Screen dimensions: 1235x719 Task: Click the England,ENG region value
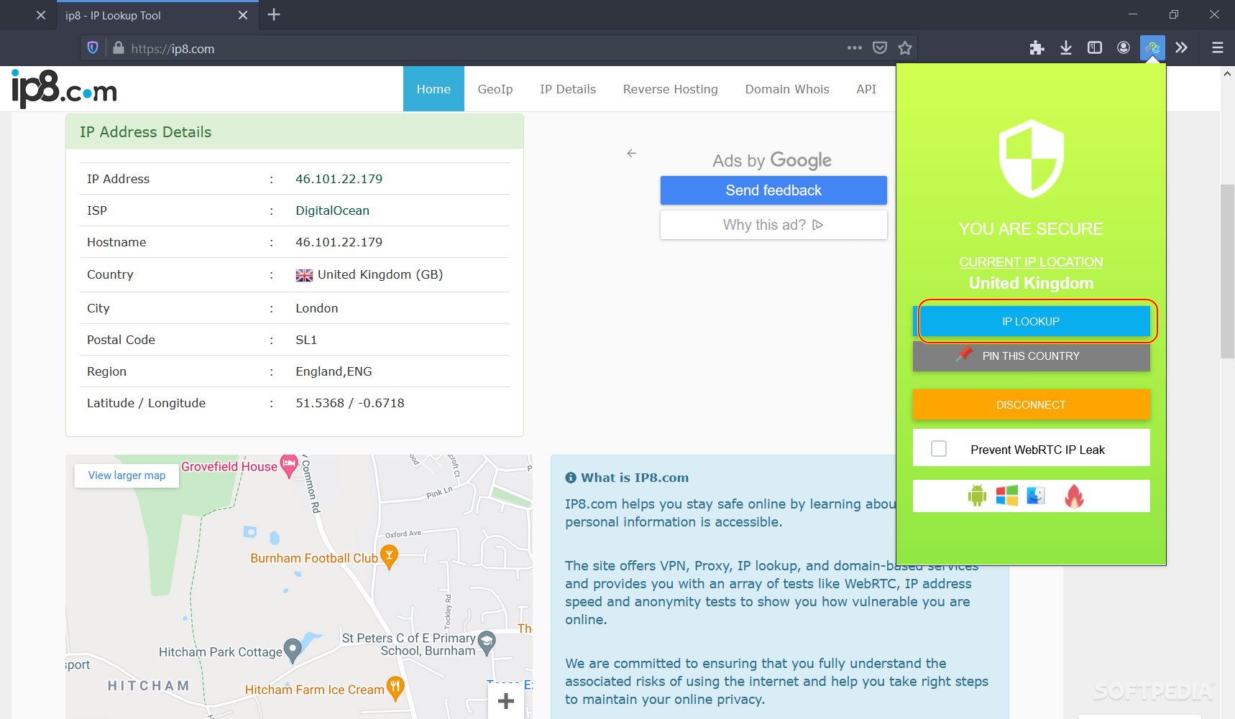point(334,371)
